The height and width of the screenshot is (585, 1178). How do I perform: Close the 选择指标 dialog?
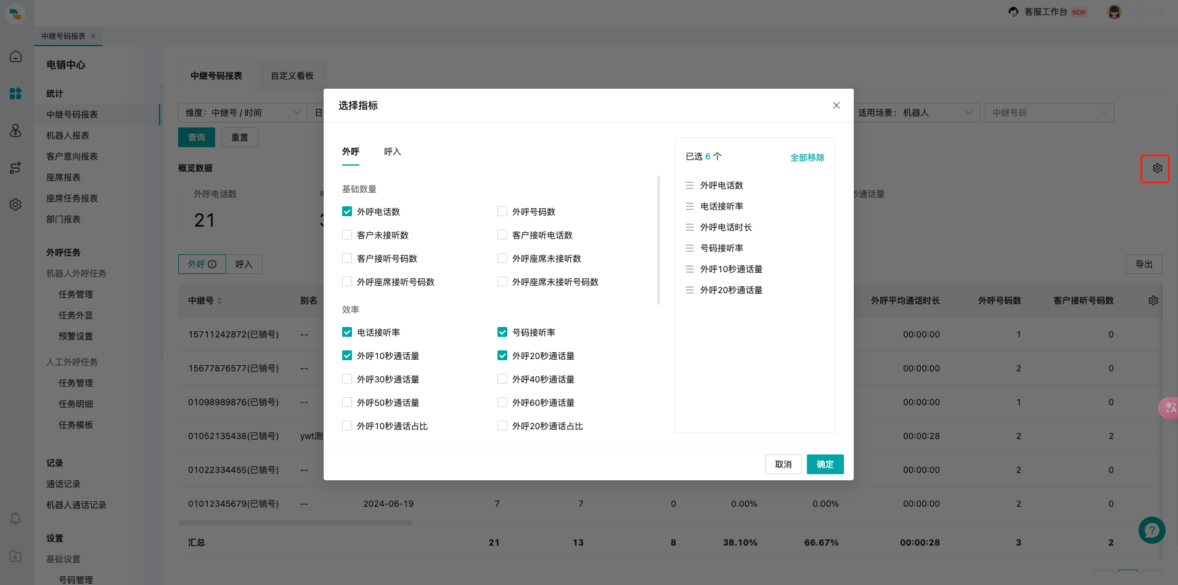(x=836, y=105)
